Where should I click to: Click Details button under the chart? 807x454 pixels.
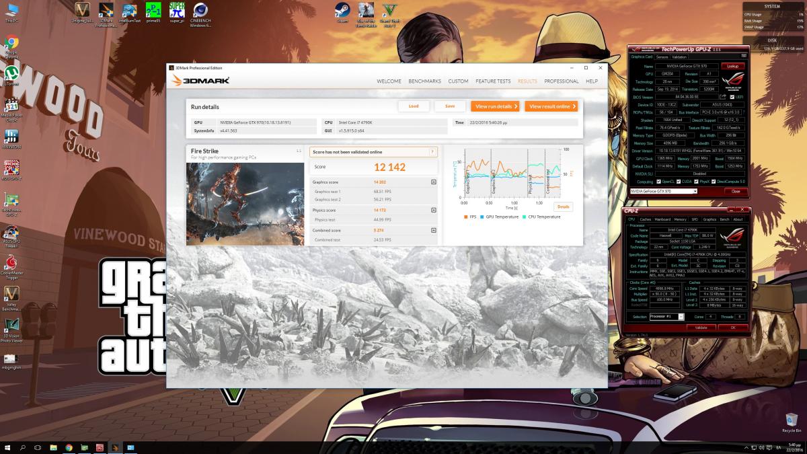(563, 207)
